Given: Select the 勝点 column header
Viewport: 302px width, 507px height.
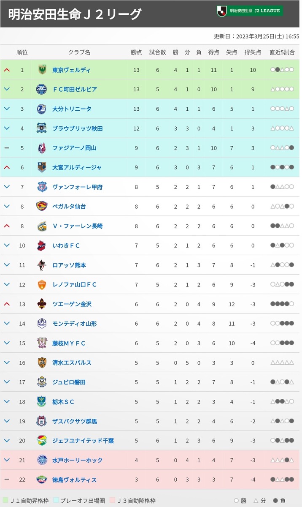Looking at the screenshot, I should [136, 52].
